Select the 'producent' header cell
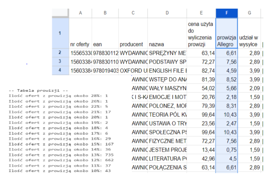 tap(133, 33)
